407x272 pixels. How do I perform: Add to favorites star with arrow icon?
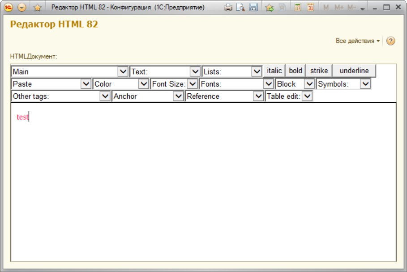click(x=270, y=8)
